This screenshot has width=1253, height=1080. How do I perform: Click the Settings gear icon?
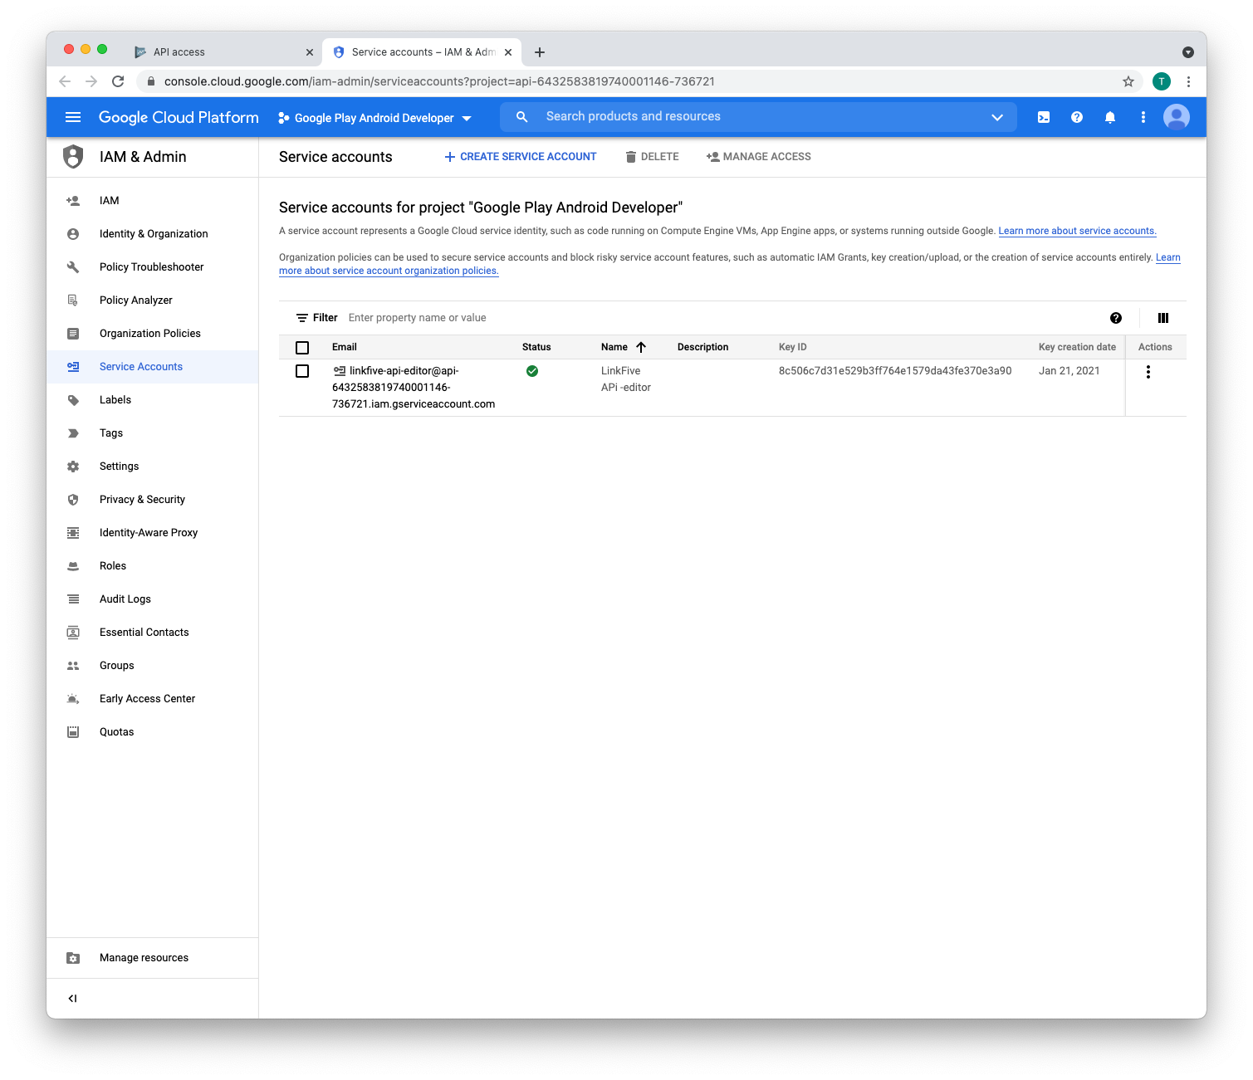tap(73, 467)
